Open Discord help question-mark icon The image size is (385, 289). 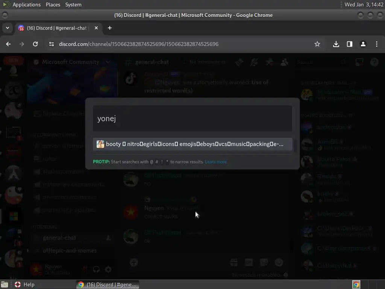click(374, 62)
